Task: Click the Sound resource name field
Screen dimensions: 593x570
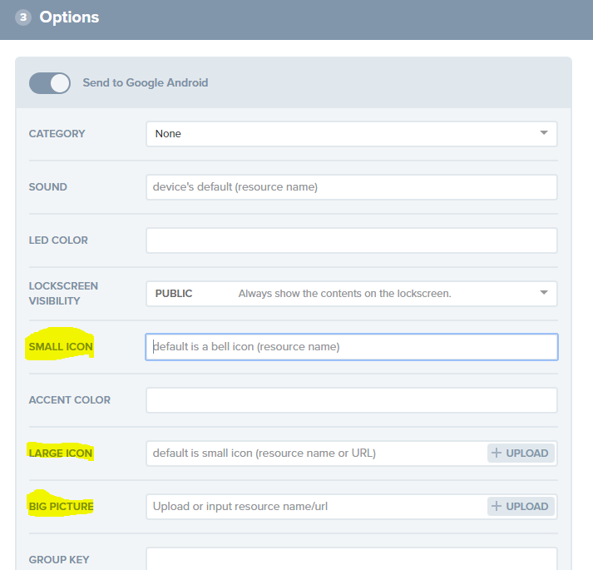Action: click(x=351, y=187)
